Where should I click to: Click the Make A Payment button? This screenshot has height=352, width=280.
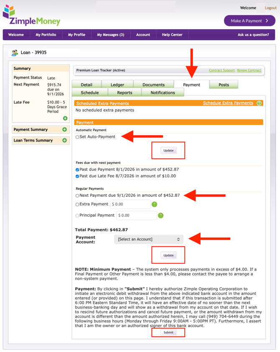click(249, 20)
